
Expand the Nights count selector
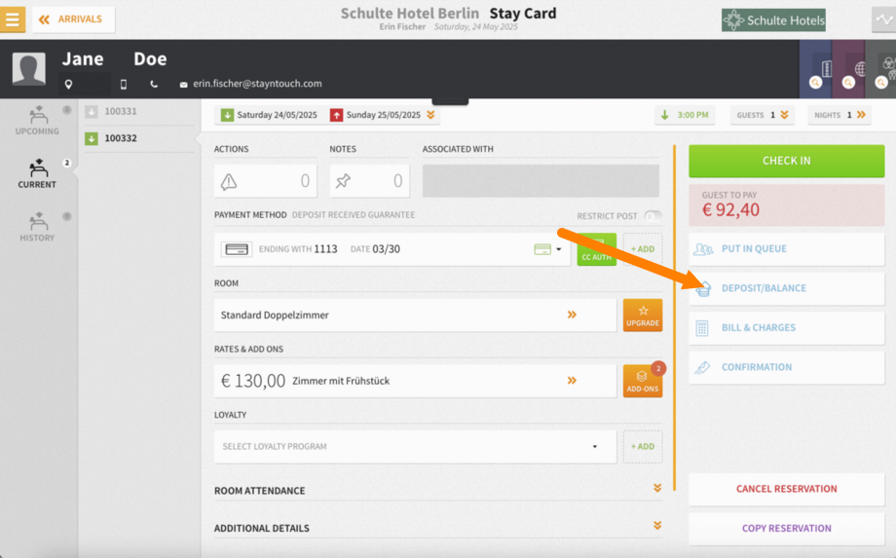pyautogui.click(x=840, y=115)
